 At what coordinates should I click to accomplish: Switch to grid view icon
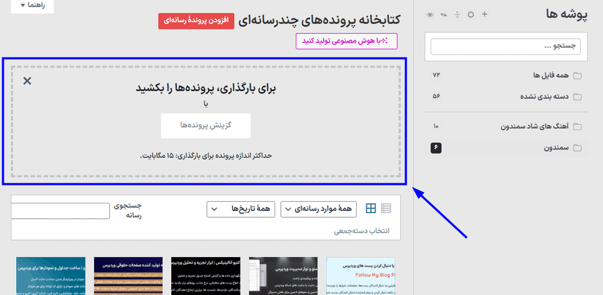click(371, 209)
